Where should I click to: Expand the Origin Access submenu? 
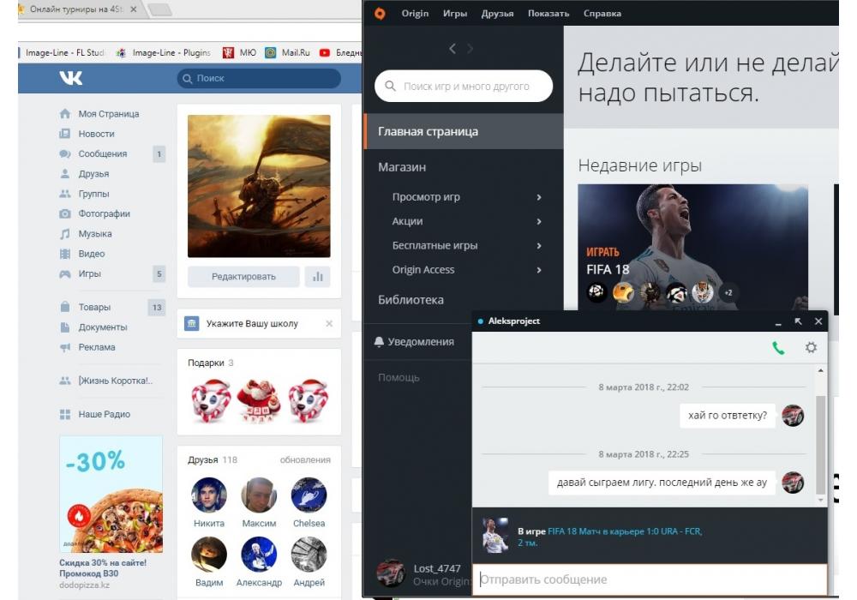click(x=539, y=270)
